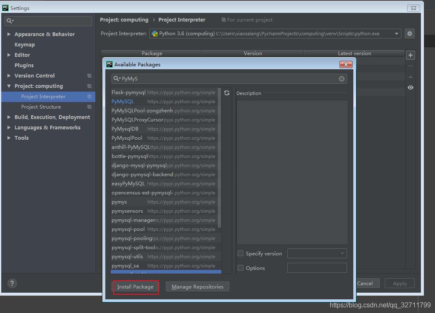The width and height of the screenshot is (435, 313).
Task: Select the PyMysqlDB package
Action: tap(164, 129)
